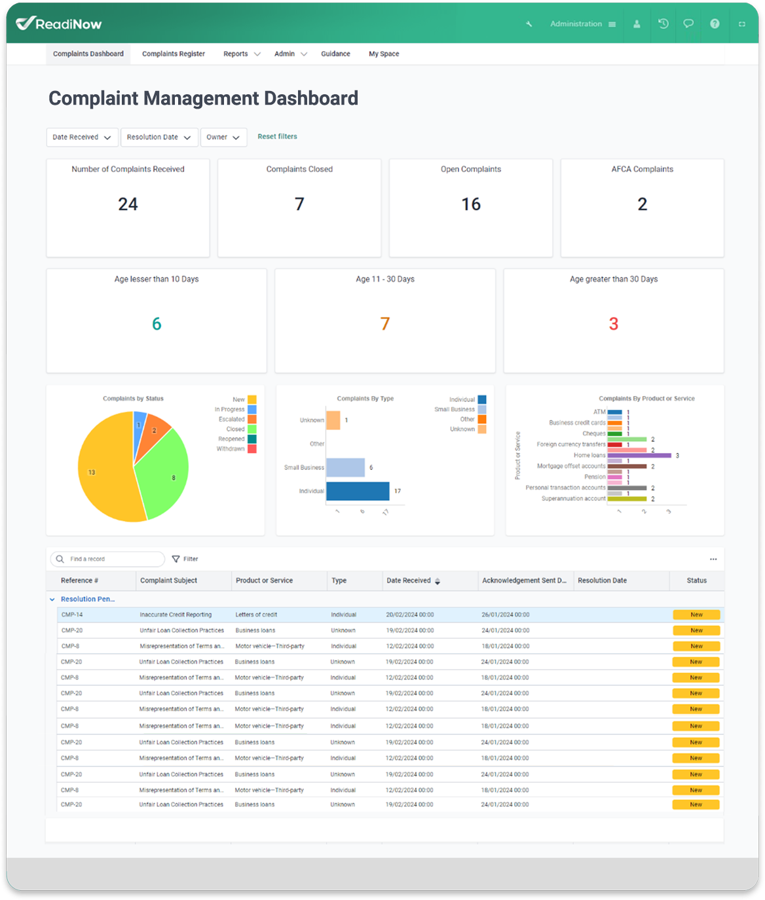Open the wrench settings icon in header
Image resolution: width=765 pixels, height=900 pixels.
tap(529, 24)
